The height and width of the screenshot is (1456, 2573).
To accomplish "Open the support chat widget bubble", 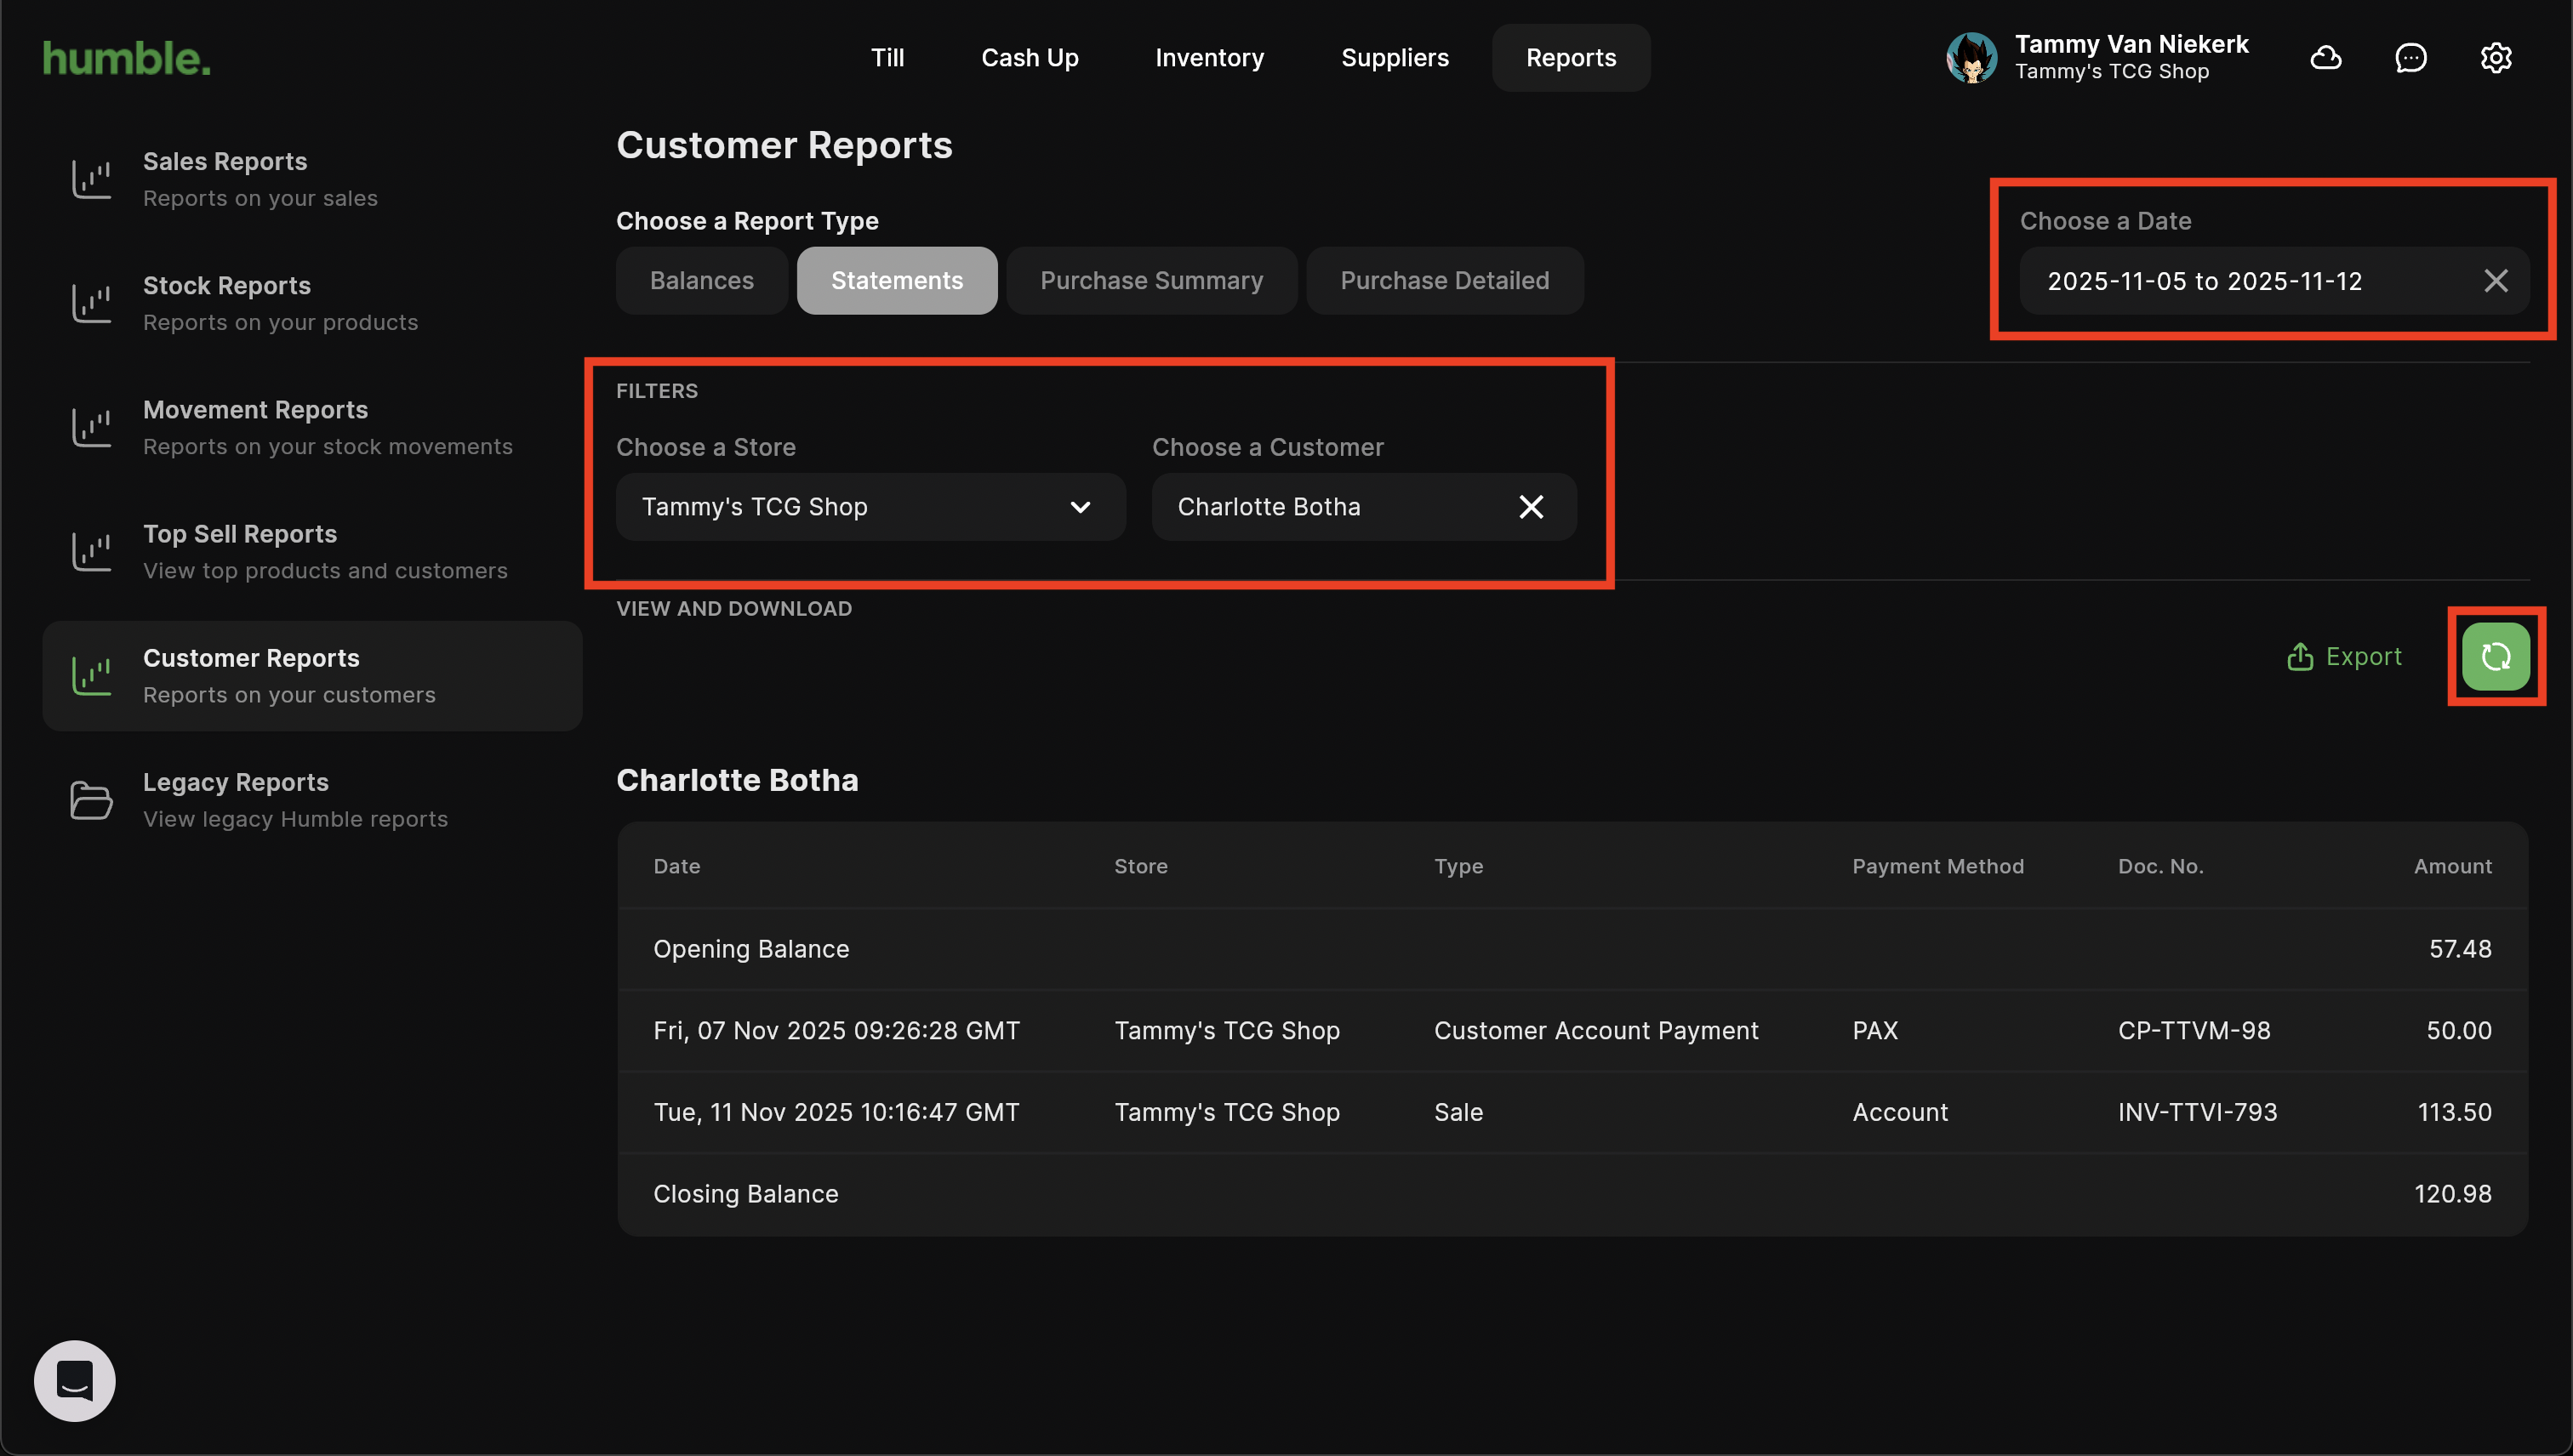I will (x=75, y=1380).
